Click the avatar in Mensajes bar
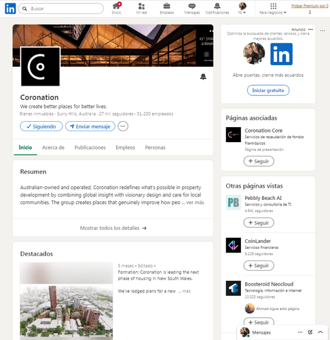This screenshot has width=330, height=340. click(x=244, y=333)
